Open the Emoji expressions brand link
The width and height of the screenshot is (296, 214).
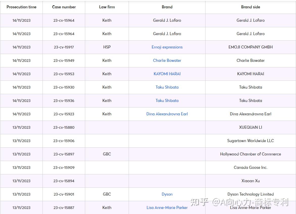167,47
